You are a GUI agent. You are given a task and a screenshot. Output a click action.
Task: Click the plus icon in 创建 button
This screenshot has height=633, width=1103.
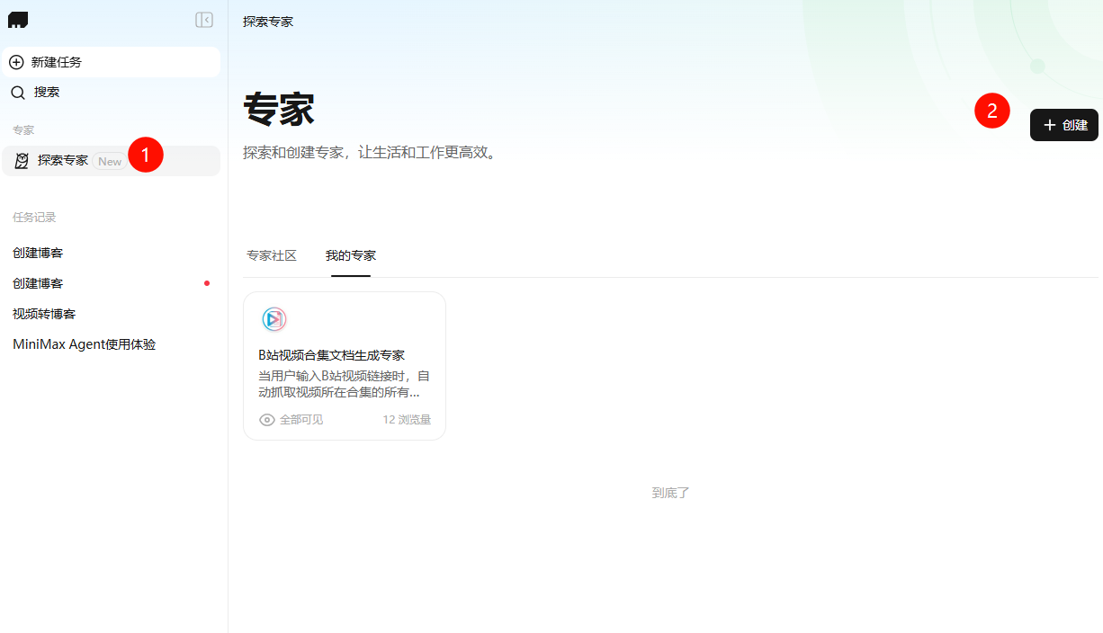click(1049, 125)
